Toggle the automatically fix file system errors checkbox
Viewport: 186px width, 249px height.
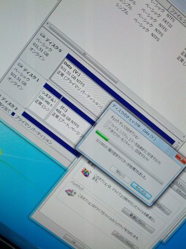coord(109,122)
